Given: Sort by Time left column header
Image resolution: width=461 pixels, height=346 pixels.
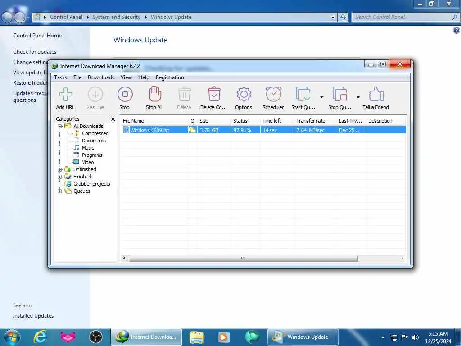Looking at the screenshot, I should click(277, 121).
